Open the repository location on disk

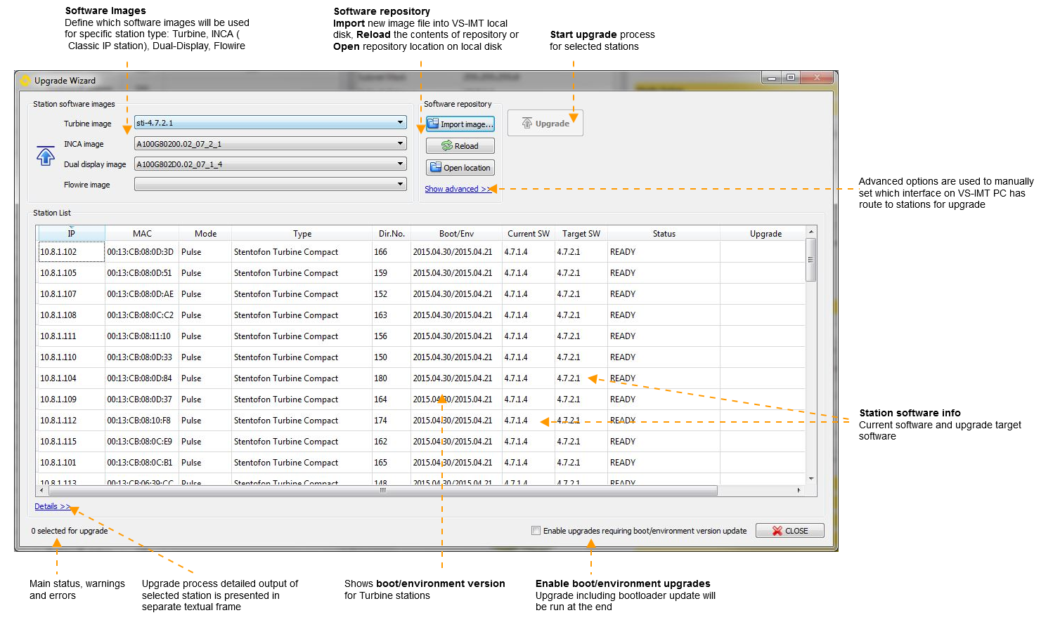pos(460,168)
